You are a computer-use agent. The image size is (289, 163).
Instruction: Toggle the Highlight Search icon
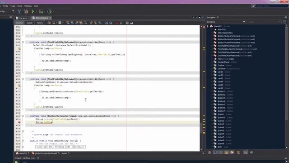point(81,23)
